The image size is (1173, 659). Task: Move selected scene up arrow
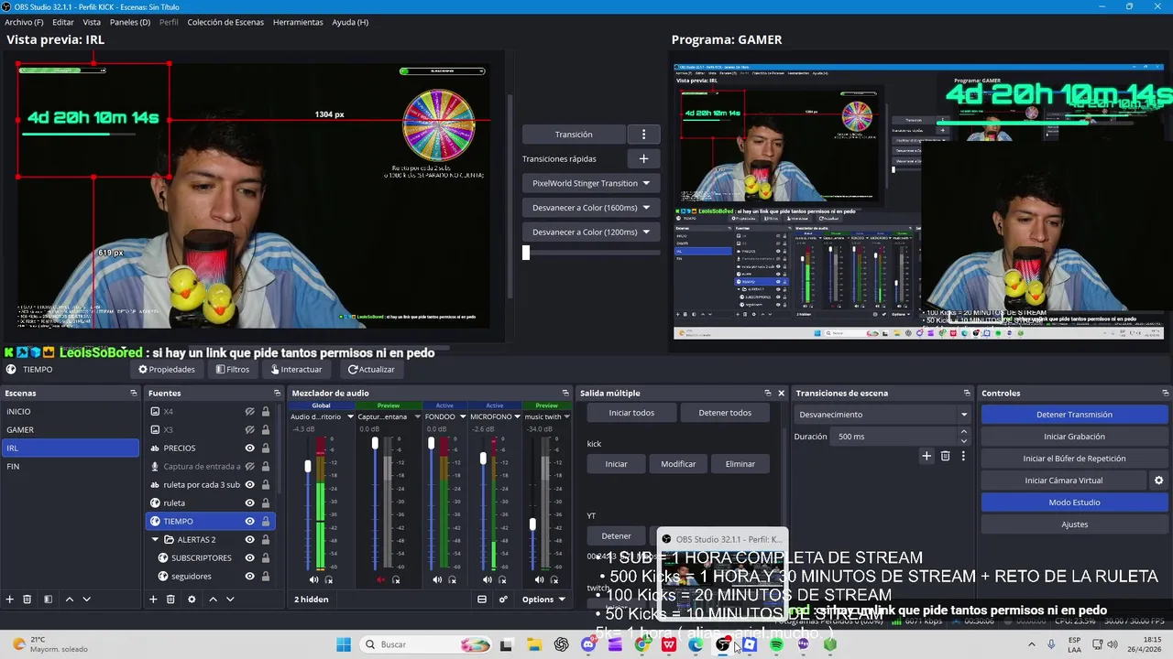point(70,600)
